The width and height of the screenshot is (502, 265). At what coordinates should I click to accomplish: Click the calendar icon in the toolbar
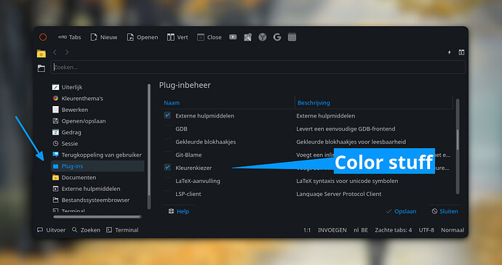(292, 37)
